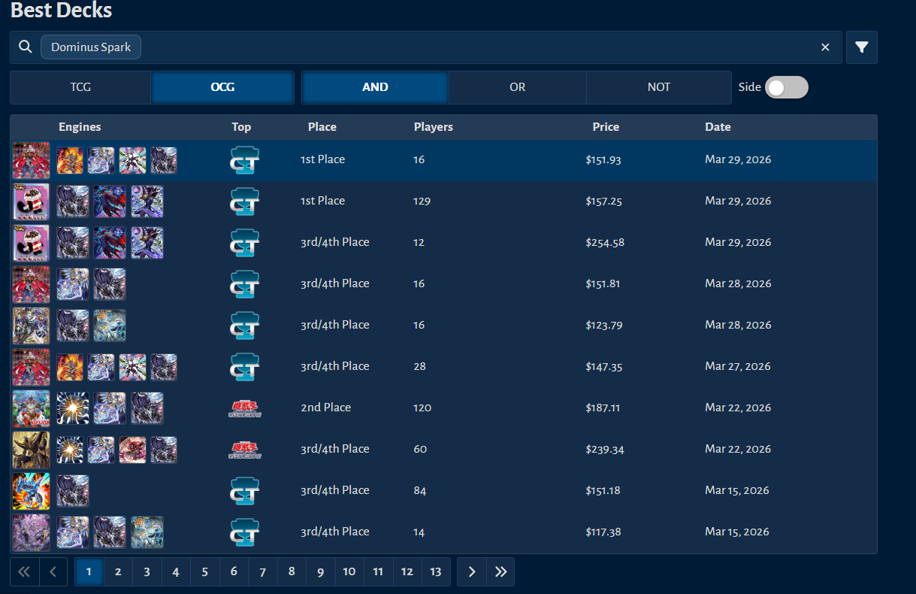Click middle engine icon in $254.58 row
Viewport: 916px width, 594px height.
(x=110, y=243)
